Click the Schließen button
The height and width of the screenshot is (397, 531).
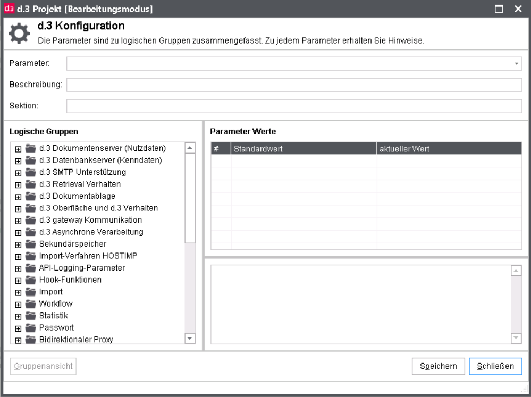click(x=495, y=366)
